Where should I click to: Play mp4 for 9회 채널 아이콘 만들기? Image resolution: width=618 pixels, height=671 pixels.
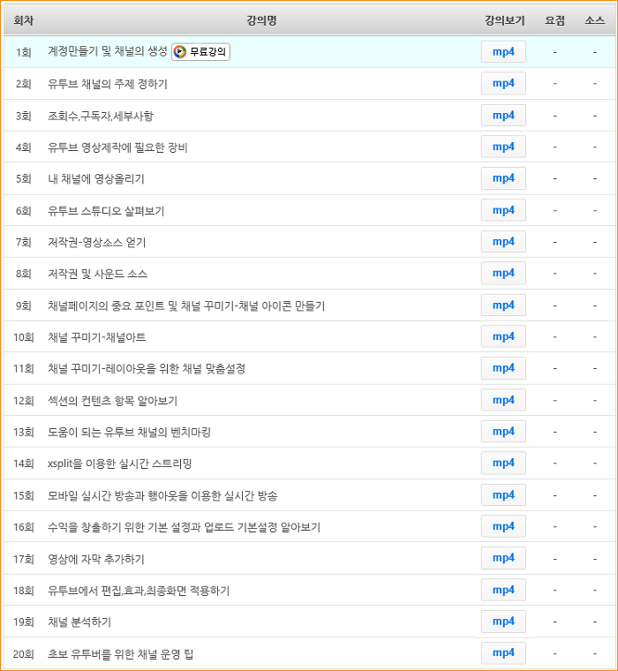tap(503, 305)
